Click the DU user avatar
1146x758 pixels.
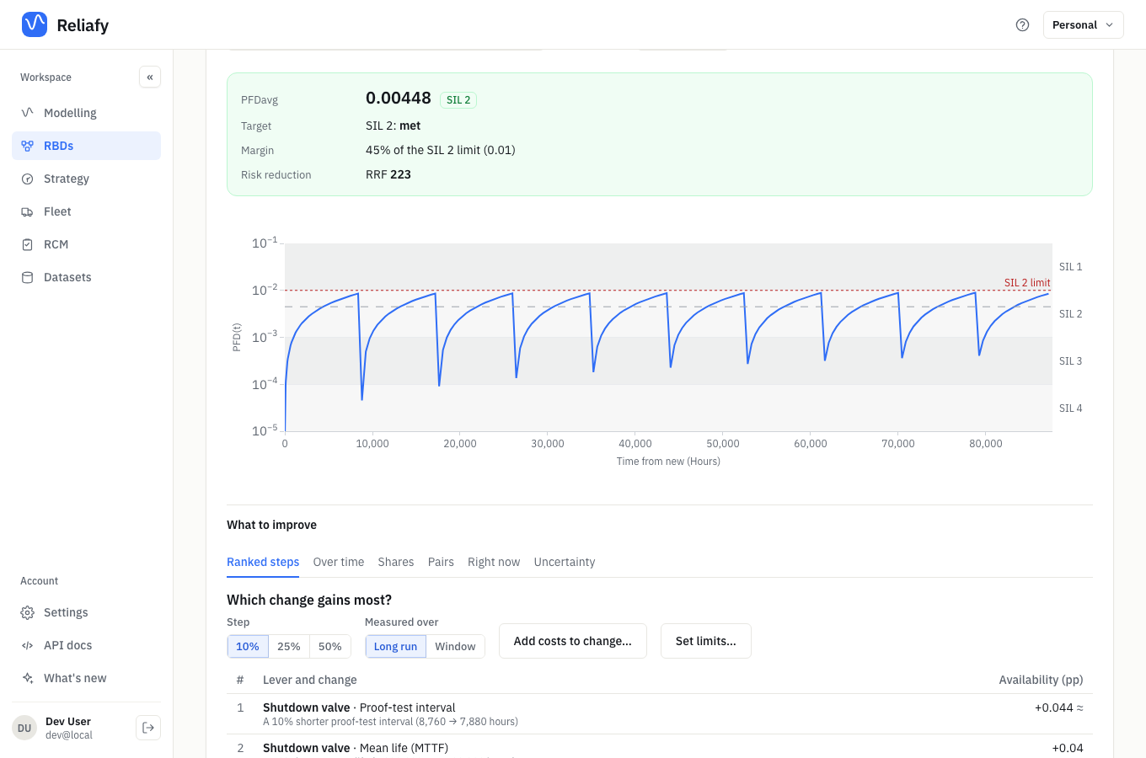(x=24, y=728)
